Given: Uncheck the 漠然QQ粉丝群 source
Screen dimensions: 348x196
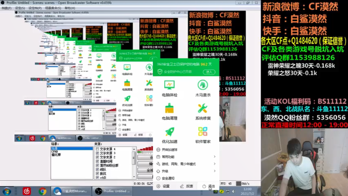Looking at the screenshot, I should click(97, 166).
